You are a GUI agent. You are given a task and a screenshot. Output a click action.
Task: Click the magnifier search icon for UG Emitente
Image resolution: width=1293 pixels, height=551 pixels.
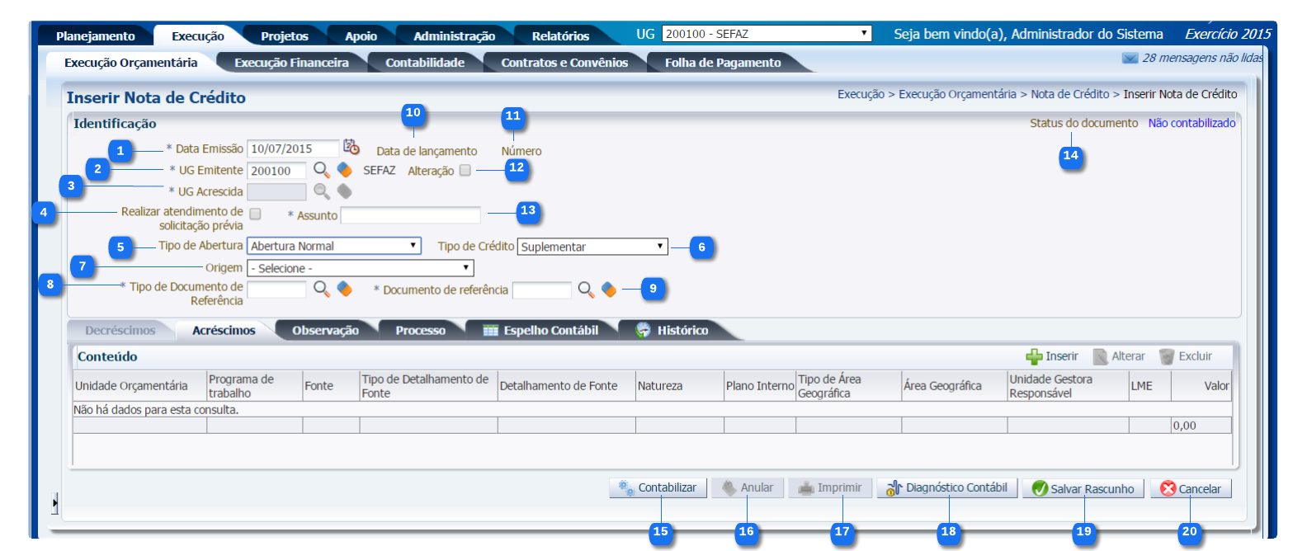321,170
